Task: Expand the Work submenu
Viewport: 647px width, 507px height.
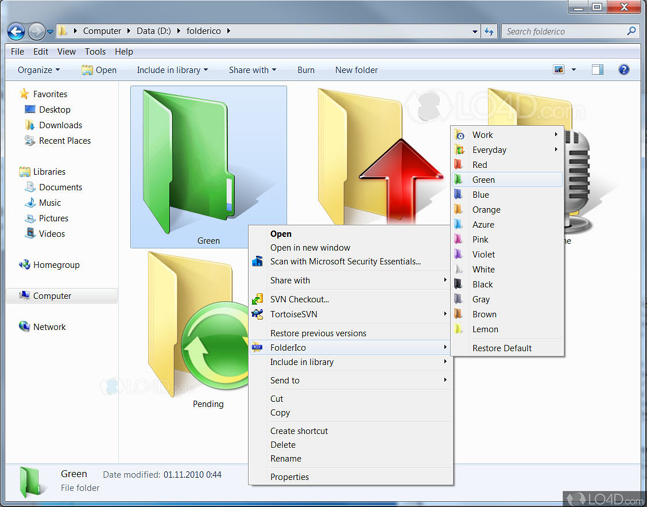Action: tap(556, 135)
